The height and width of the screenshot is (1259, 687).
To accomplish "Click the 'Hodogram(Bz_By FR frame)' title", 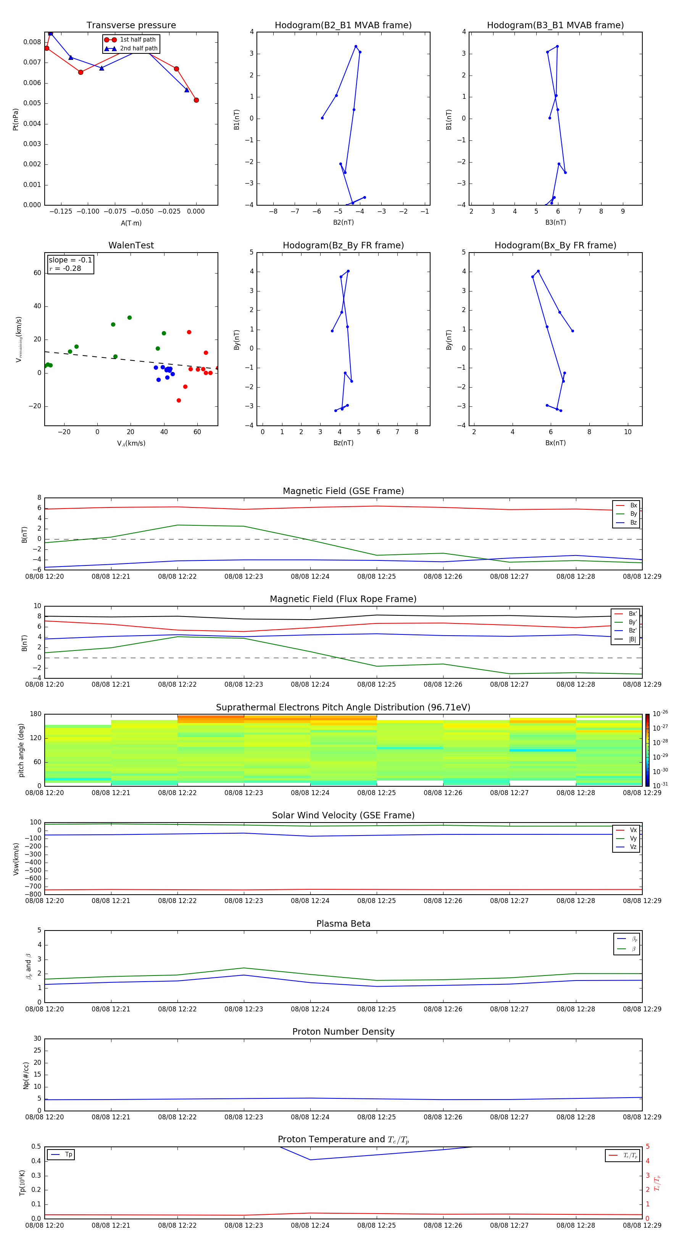I will [343, 245].
